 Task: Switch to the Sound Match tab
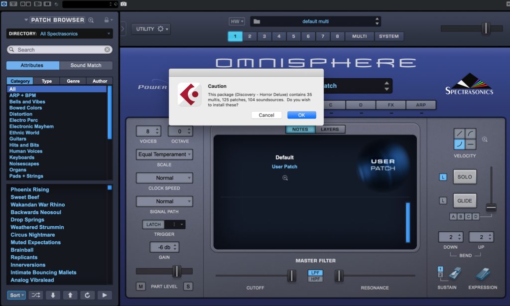pyautogui.click(x=86, y=65)
